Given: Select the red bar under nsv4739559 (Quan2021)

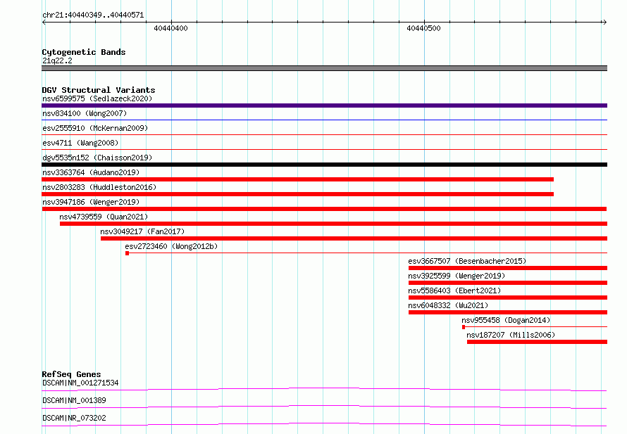Looking at the screenshot, I should click(333, 224).
